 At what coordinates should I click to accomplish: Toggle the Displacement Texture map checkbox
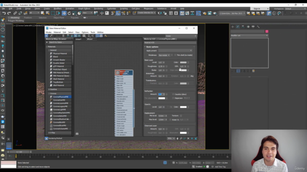point(181,116)
